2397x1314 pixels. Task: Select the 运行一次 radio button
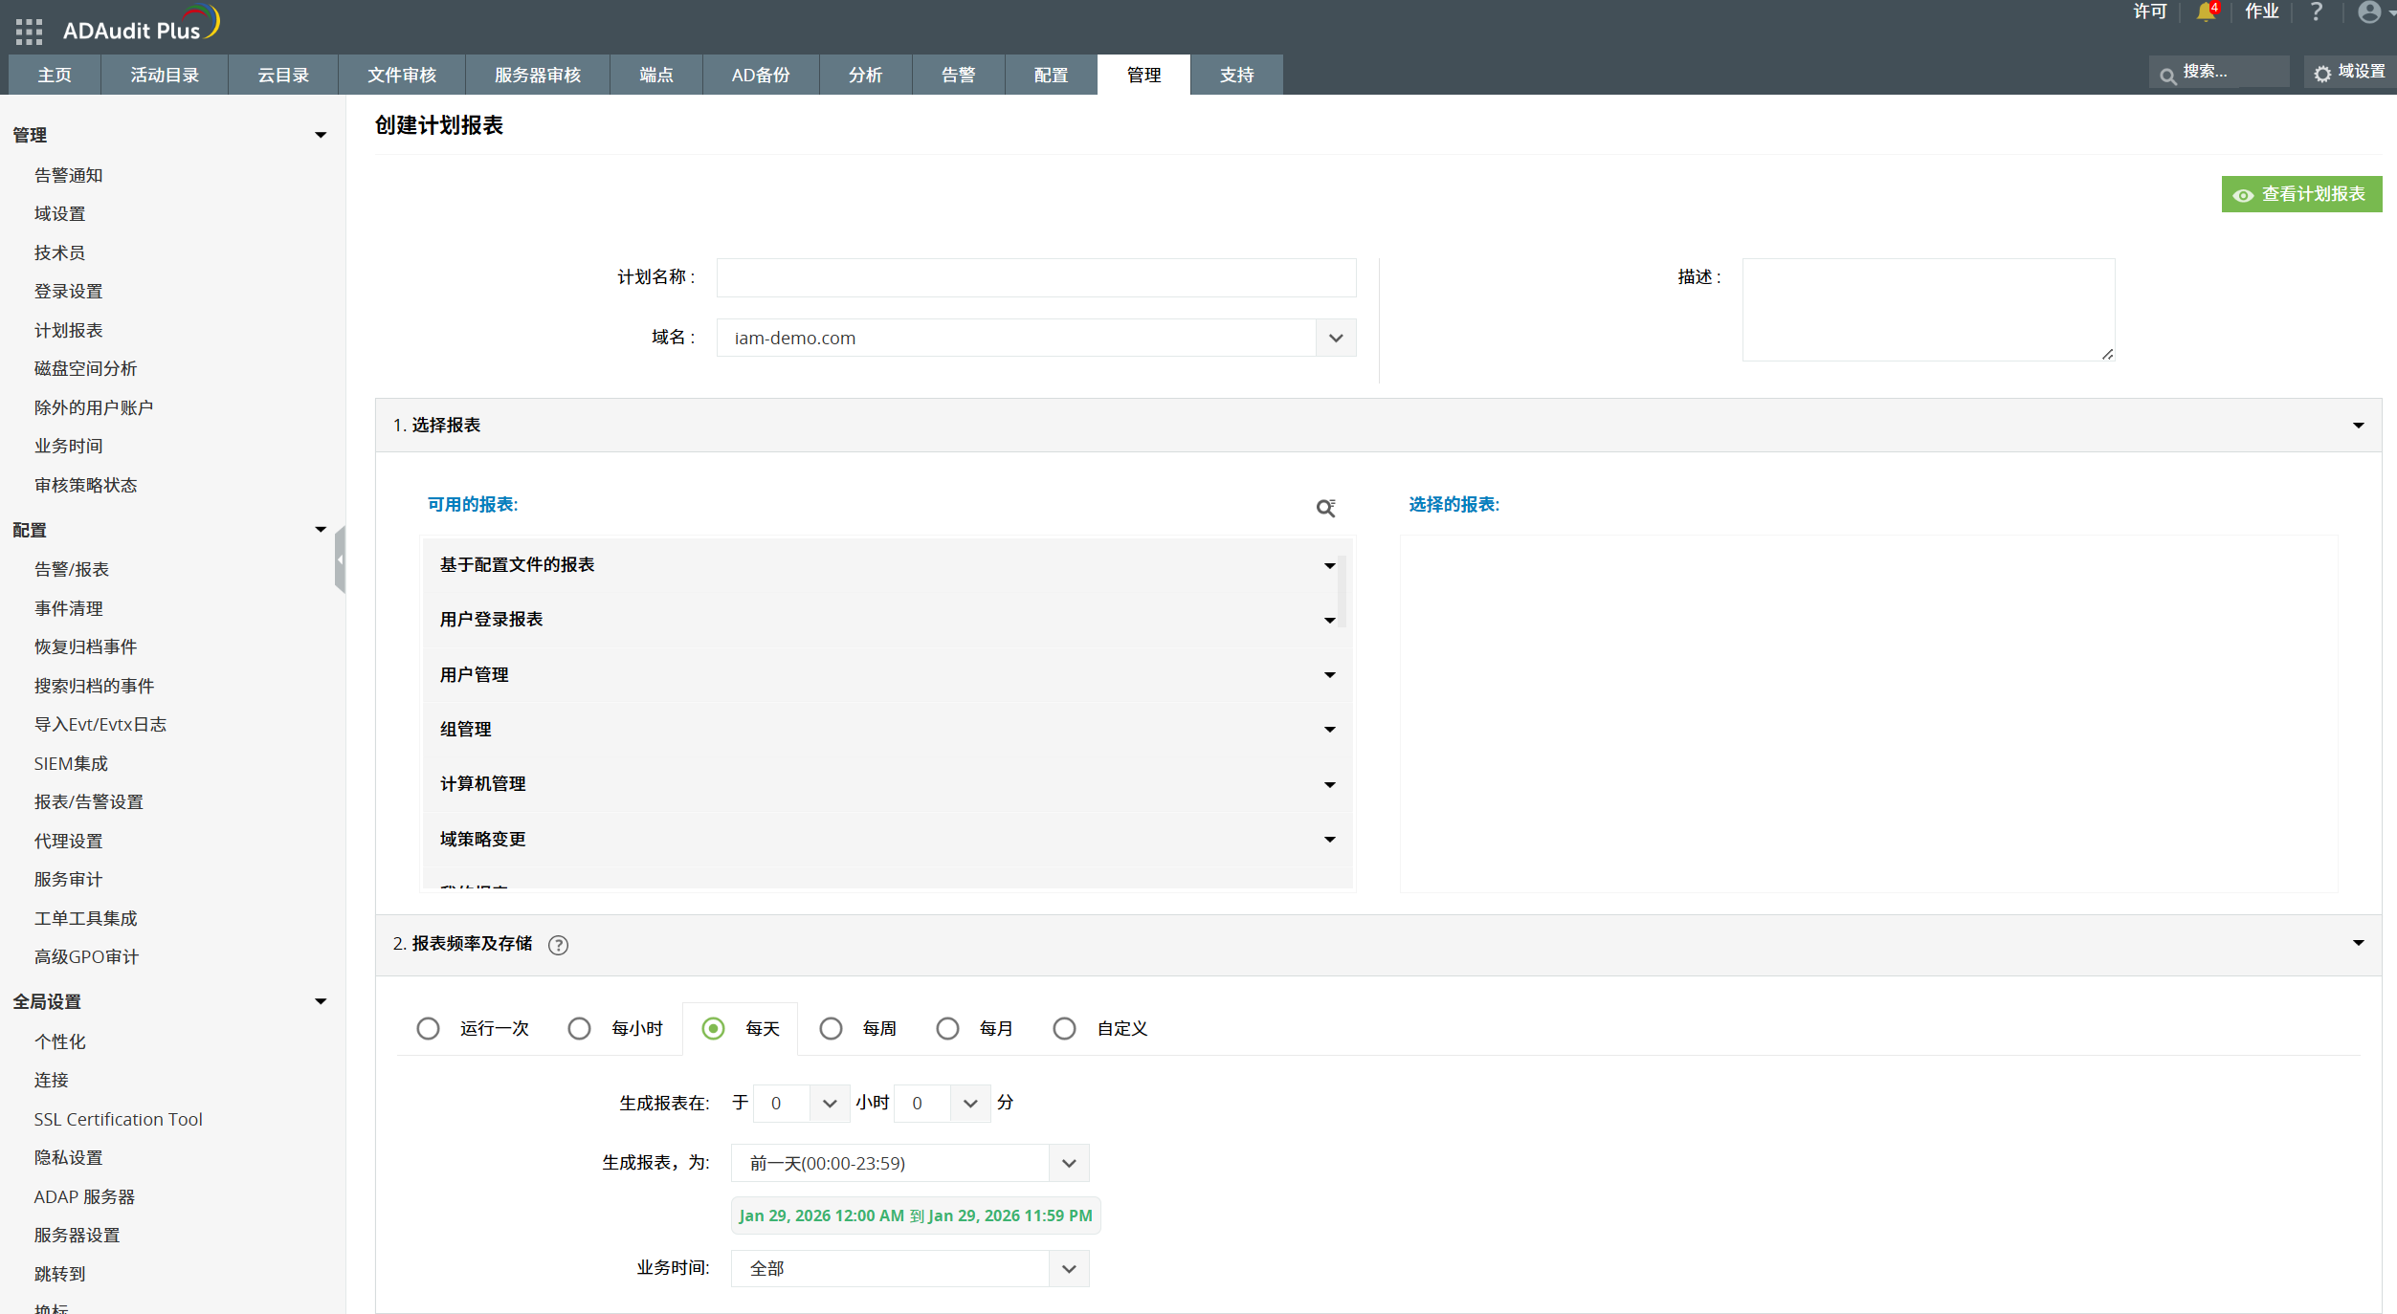[x=428, y=1028]
